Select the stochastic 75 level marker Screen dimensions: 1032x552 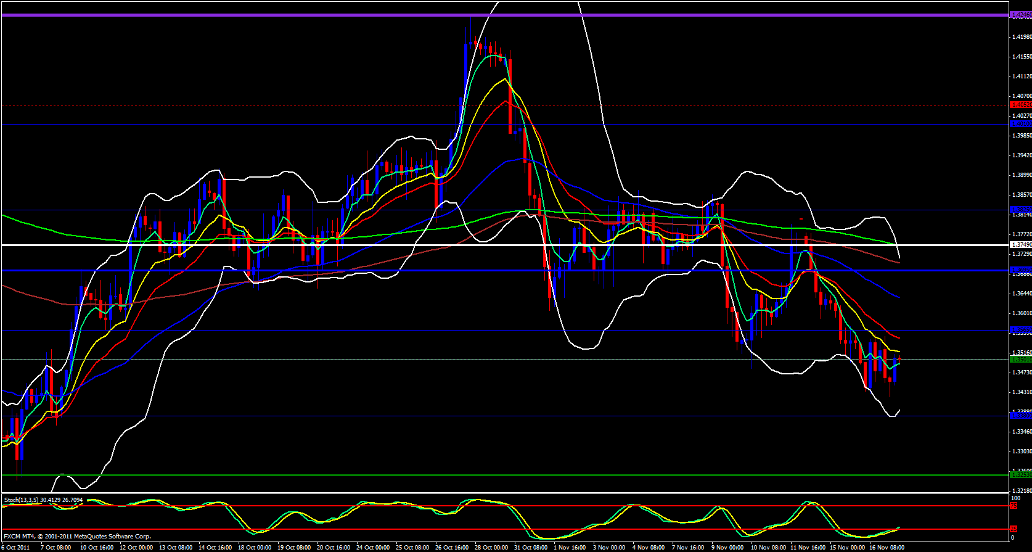point(1013,506)
